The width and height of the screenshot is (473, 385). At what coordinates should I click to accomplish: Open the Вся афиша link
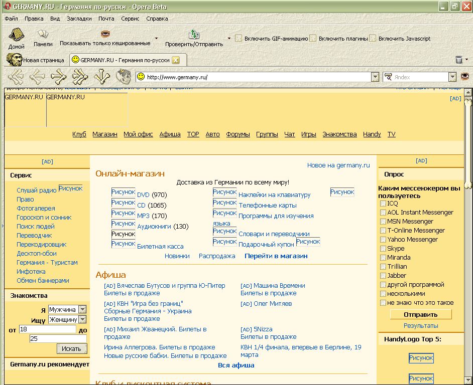pos(236,365)
